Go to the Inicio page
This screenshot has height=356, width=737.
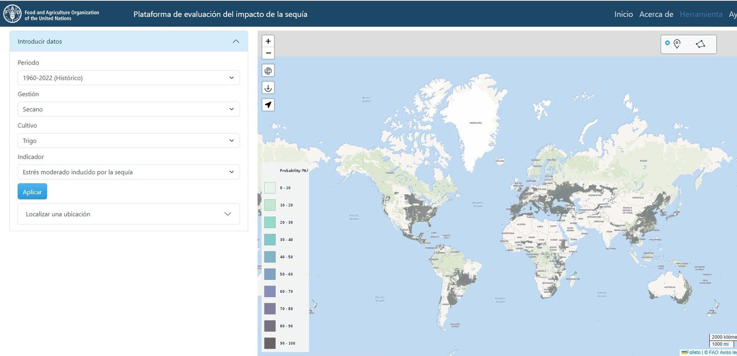(x=623, y=14)
